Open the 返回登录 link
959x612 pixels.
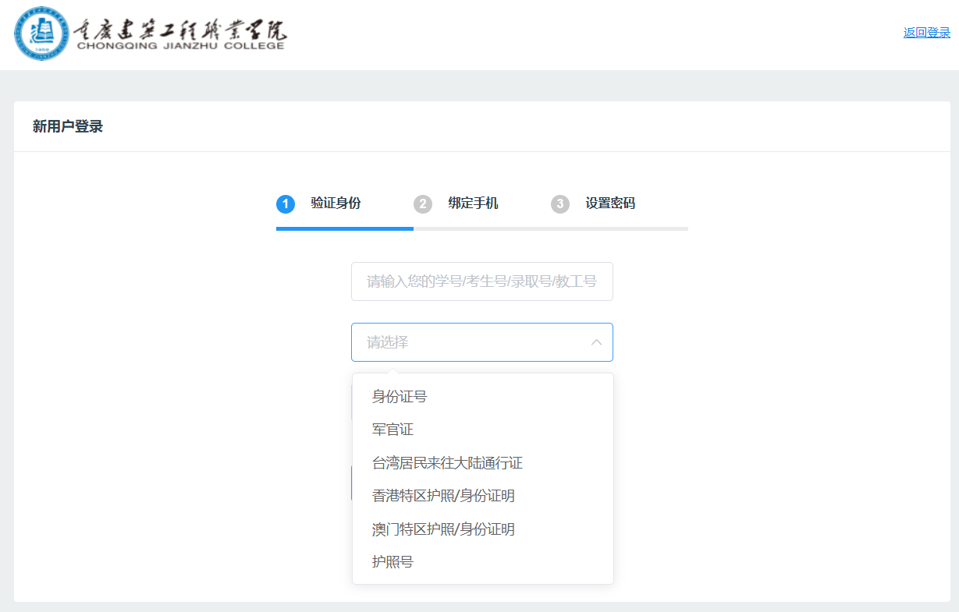[x=926, y=33]
